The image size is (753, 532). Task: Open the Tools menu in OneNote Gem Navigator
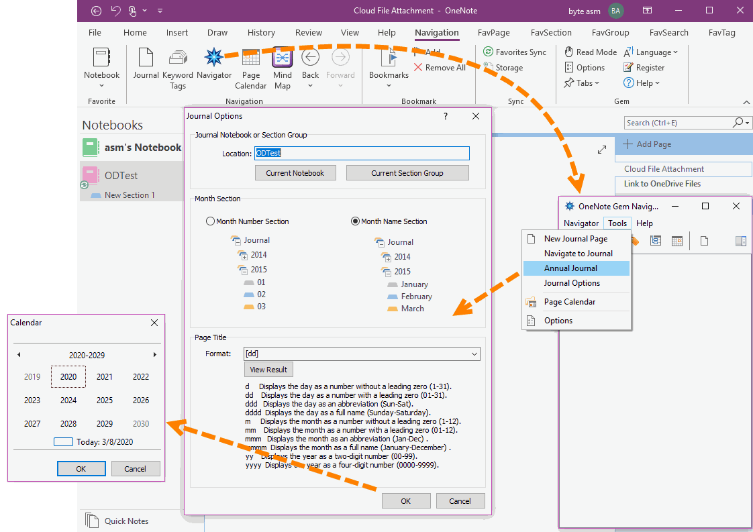click(617, 223)
